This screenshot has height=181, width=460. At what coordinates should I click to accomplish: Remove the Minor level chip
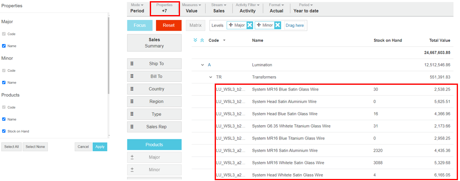(x=278, y=25)
